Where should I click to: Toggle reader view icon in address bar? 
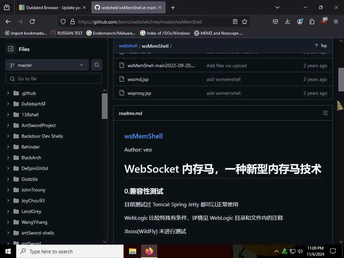click(235, 21)
